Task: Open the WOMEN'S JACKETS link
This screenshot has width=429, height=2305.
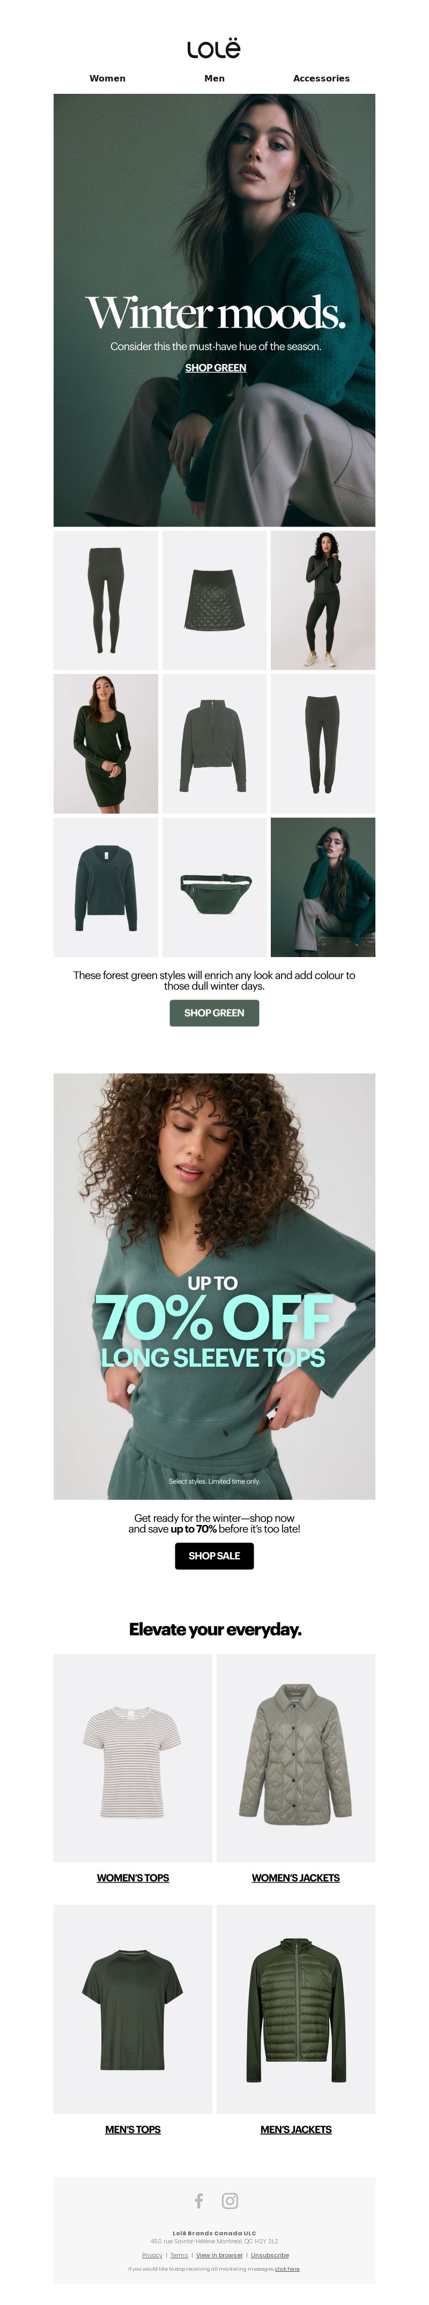Action: 295,1878
